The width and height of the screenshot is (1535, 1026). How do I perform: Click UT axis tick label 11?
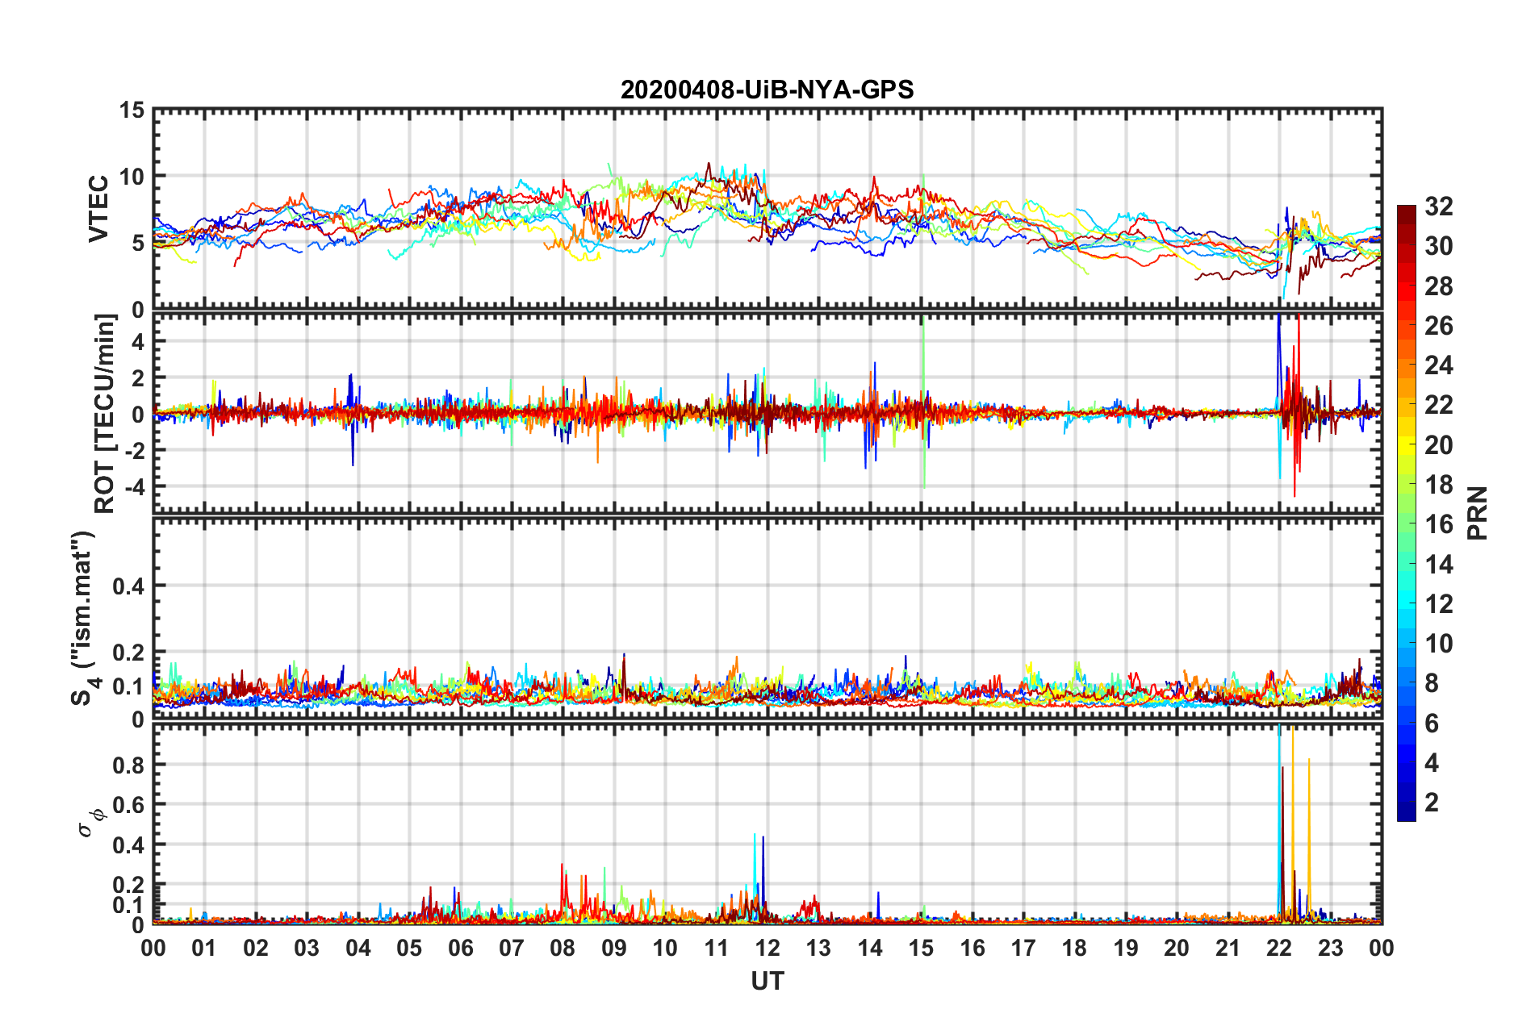[717, 948]
